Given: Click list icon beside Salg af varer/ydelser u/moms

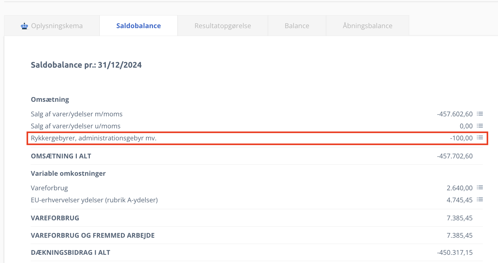Looking at the screenshot, I should 480,126.
